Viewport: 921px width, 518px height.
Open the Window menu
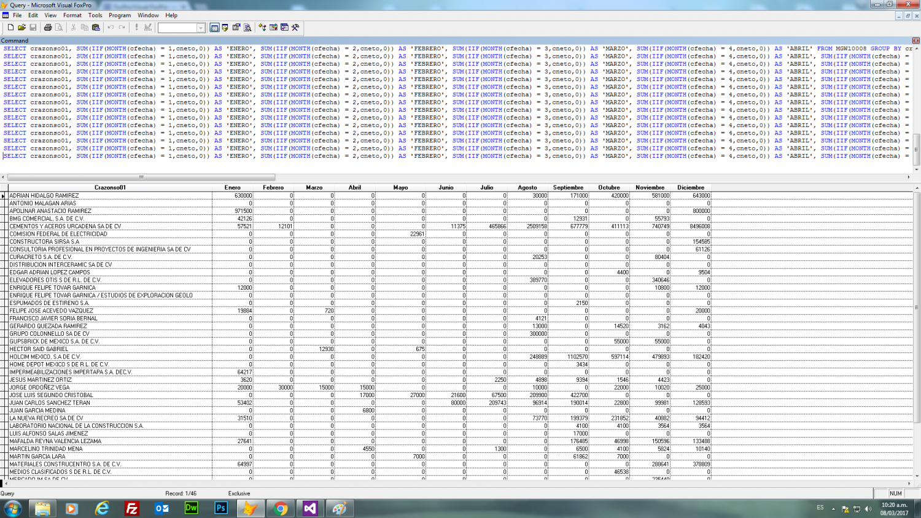(148, 15)
